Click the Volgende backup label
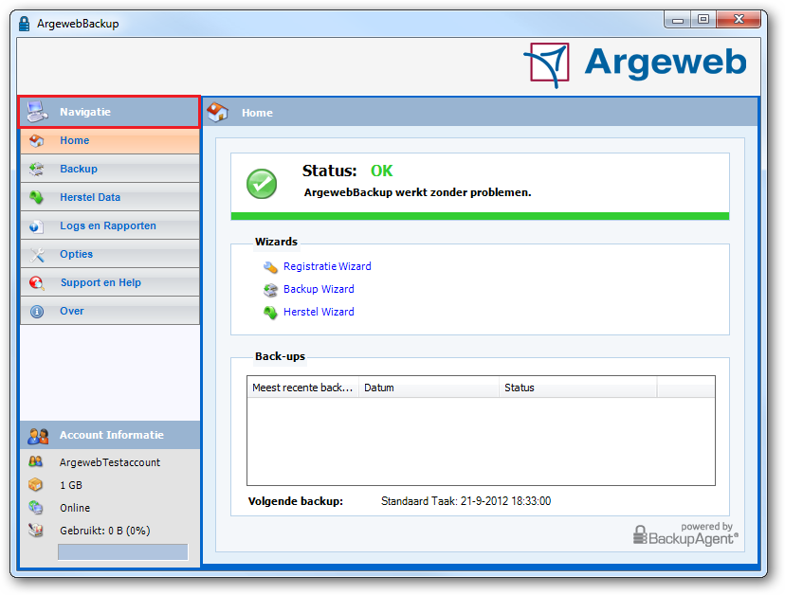This screenshot has width=785, height=595. (296, 501)
